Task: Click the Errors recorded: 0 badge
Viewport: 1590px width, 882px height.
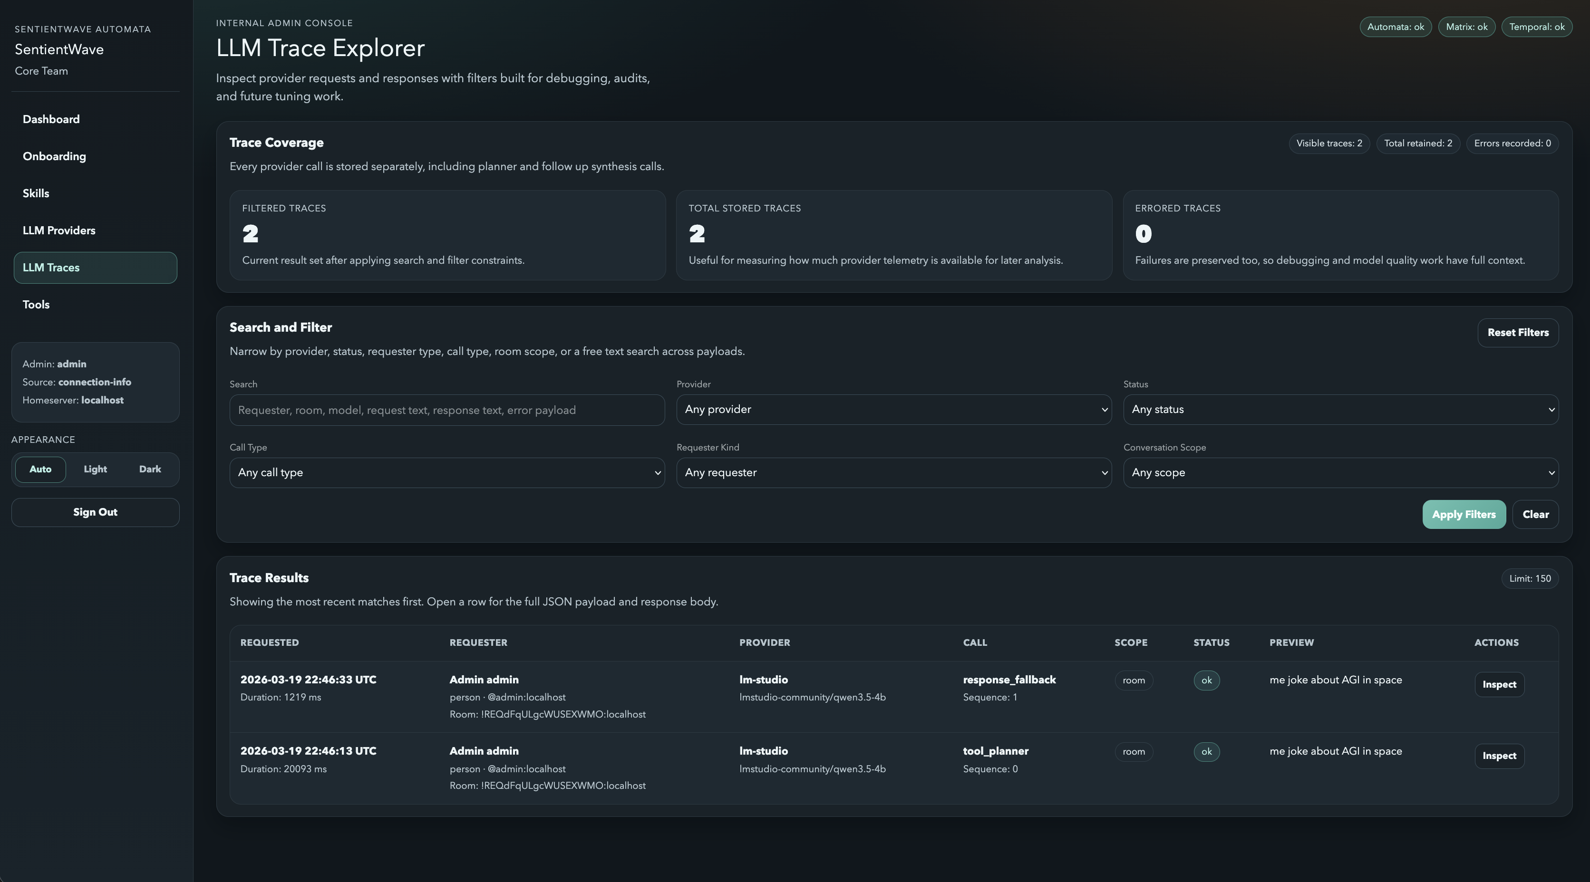Action: click(x=1512, y=143)
